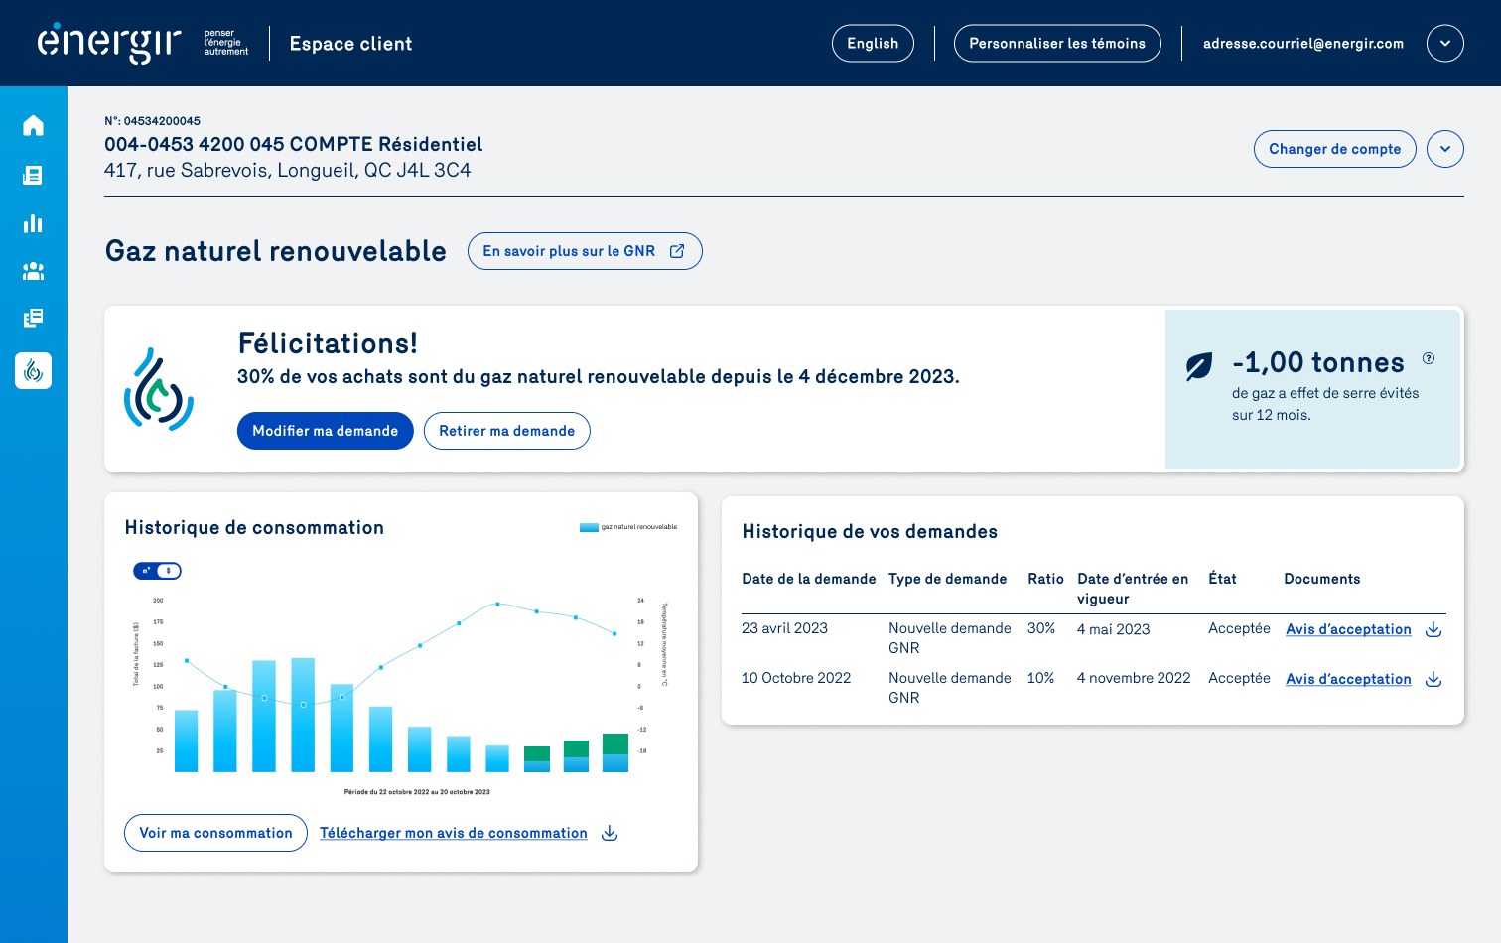Click the leaf icon in emissions panel
This screenshot has width=1501, height=943.
tap(1199, 366)
